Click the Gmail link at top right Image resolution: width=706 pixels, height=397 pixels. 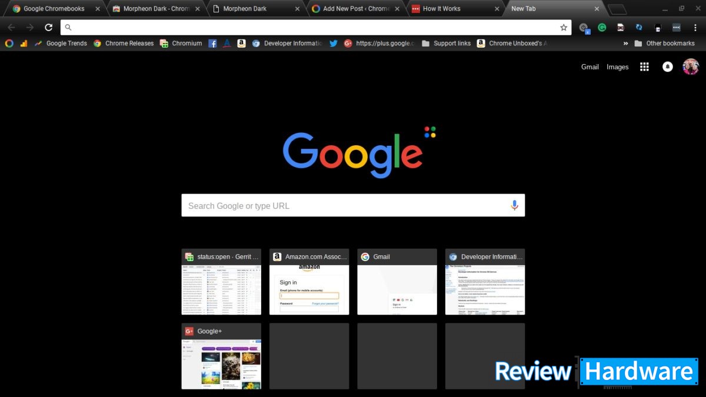tap(590, 67)
